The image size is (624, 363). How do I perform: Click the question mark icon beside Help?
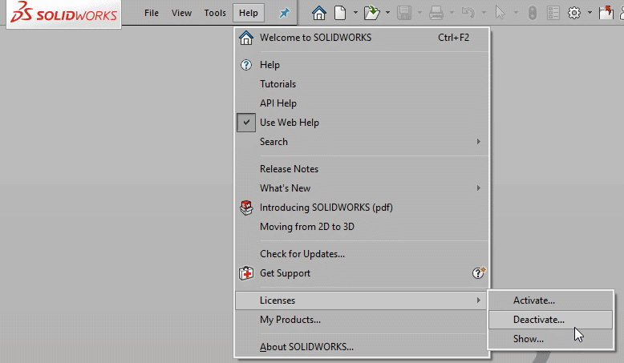click(x=246, y=65)
